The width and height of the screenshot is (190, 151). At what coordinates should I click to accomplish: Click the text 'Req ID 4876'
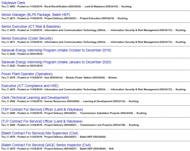tap(8, 137)
